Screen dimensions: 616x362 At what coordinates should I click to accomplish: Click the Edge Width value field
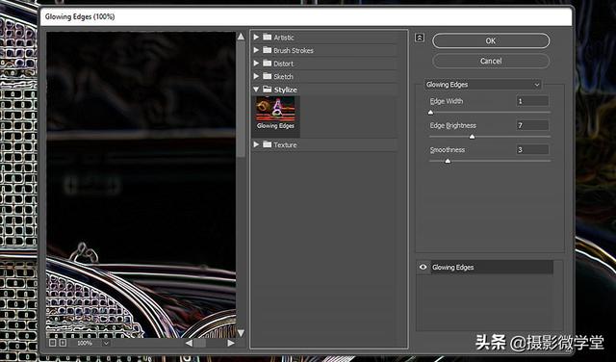pyautogui.click(x=532, y=101)
